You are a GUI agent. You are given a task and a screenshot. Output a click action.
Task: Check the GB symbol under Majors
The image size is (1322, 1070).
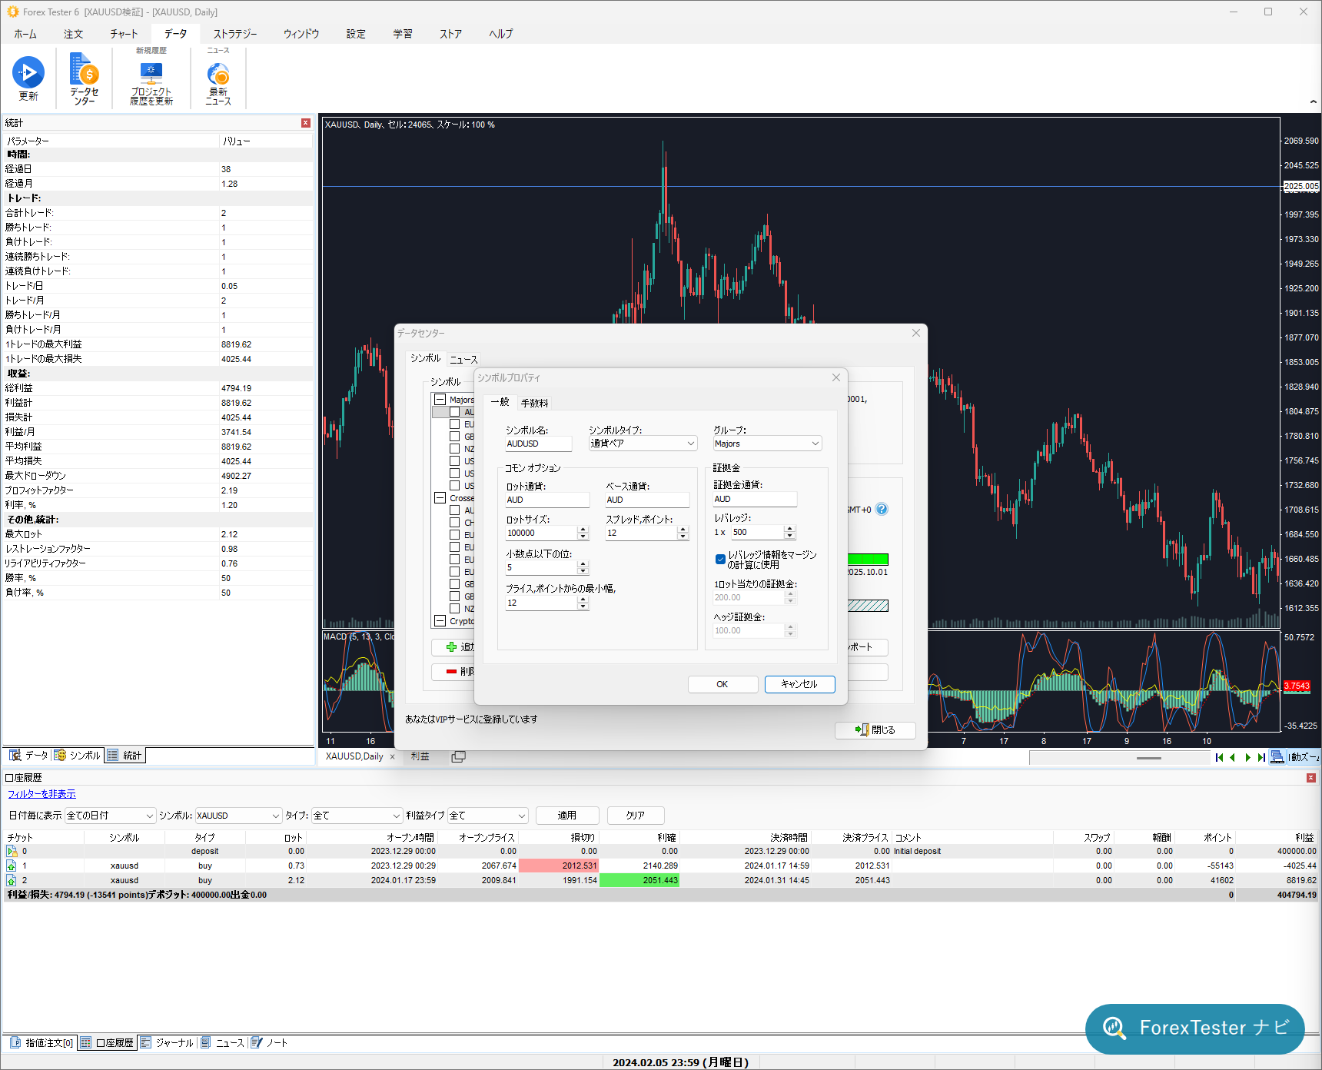click(455, 437)
